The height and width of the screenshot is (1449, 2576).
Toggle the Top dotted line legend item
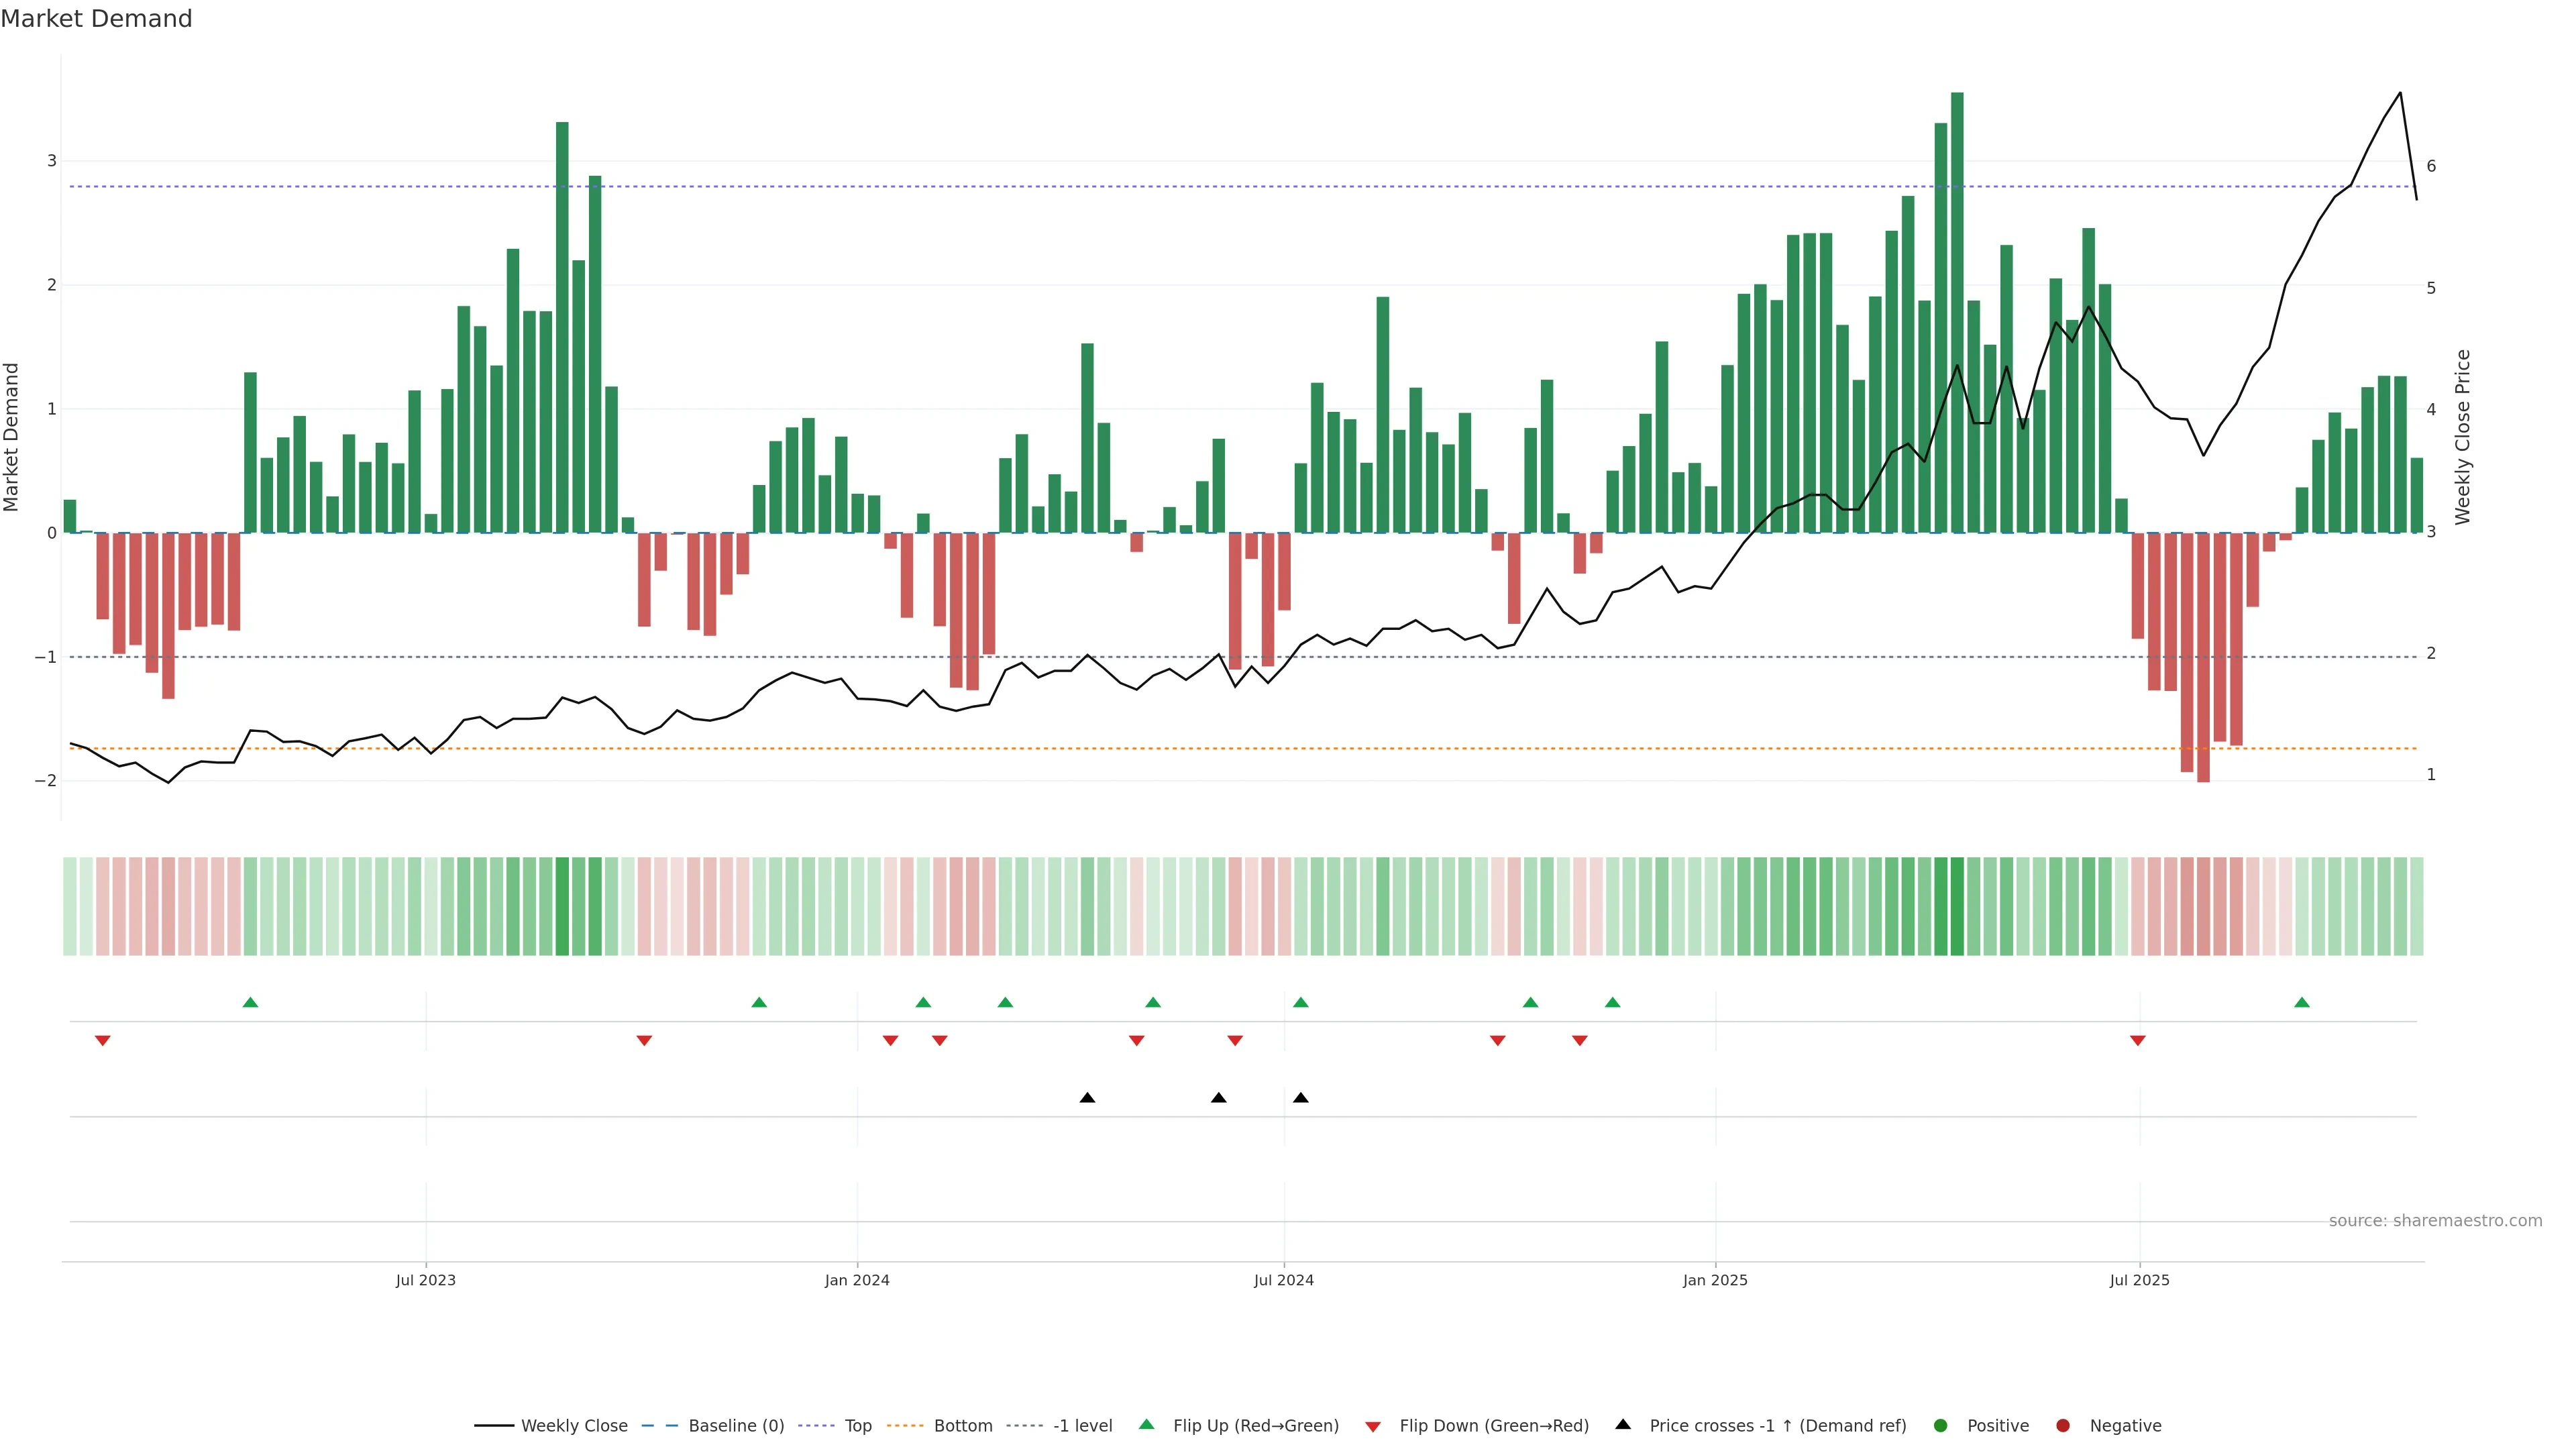pyautogui.click(x=857, y=1425)
